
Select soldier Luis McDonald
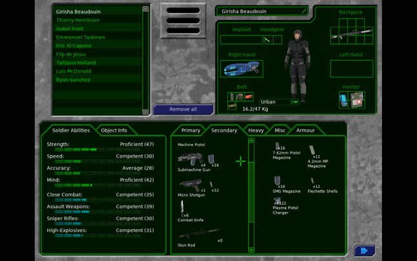coord(97,71)
